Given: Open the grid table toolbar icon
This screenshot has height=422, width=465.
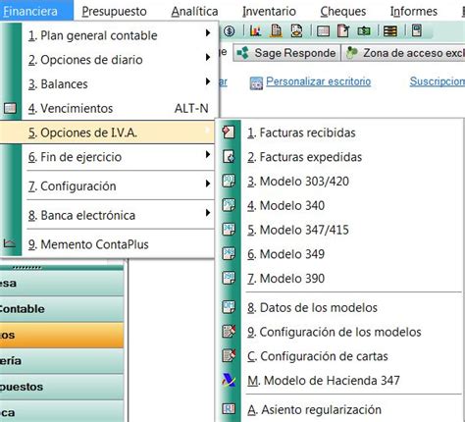Looking at the screenshot, I should 323,31.
